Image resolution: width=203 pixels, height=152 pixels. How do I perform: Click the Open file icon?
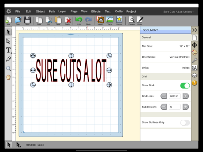click(18, 21)
